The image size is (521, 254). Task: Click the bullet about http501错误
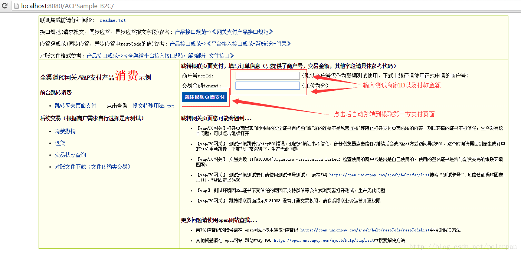point(350,146)
